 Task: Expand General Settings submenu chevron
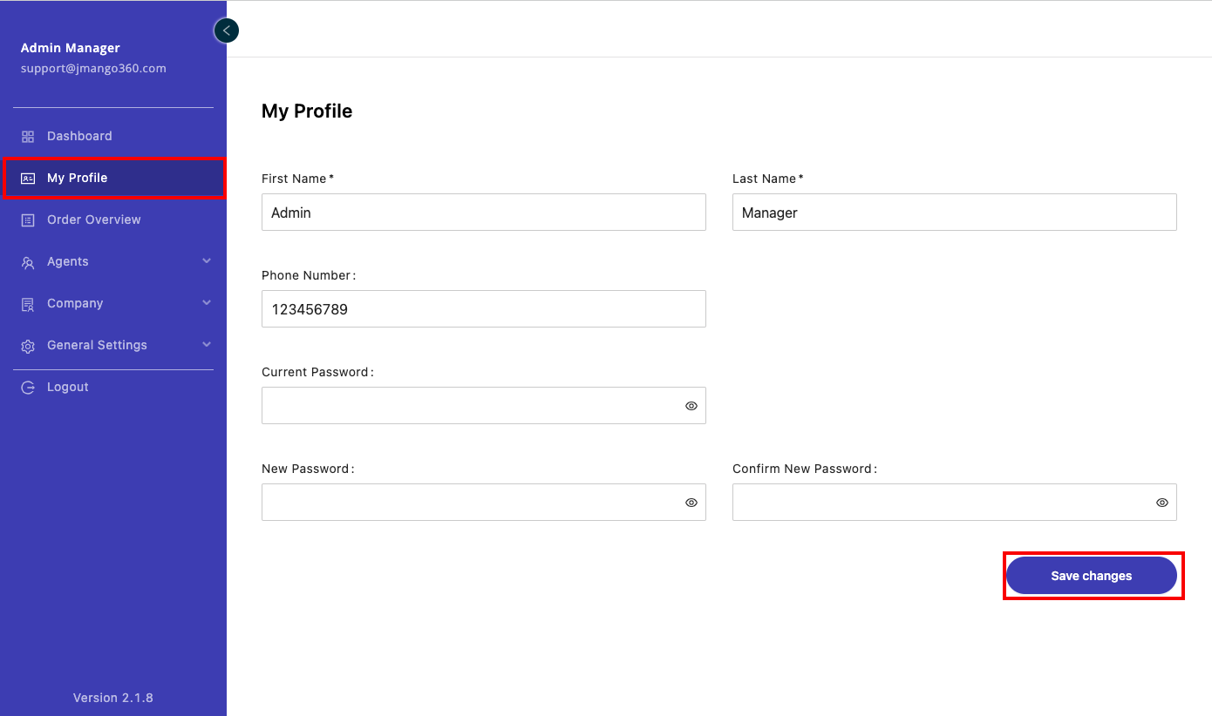(207, 344)
